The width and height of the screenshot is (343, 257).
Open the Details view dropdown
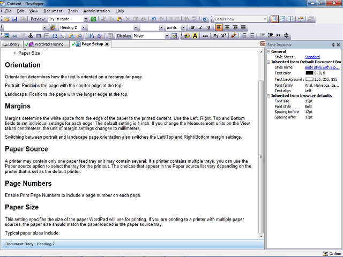(265, 19)
